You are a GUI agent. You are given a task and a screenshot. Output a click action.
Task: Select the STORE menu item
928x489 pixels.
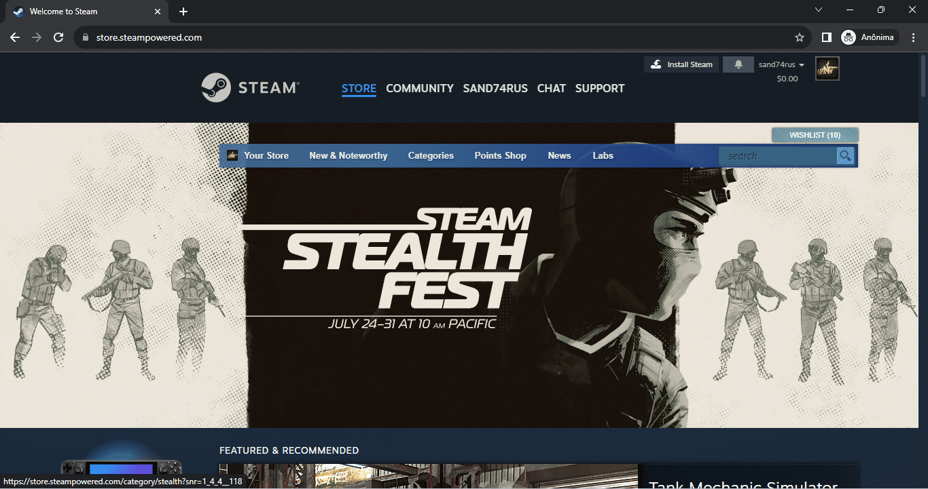click(359, 88)
